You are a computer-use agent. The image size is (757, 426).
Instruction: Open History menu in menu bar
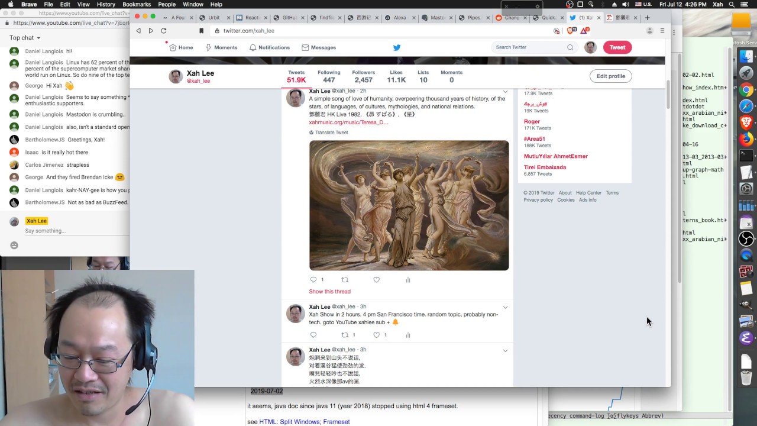coord(106,4)
